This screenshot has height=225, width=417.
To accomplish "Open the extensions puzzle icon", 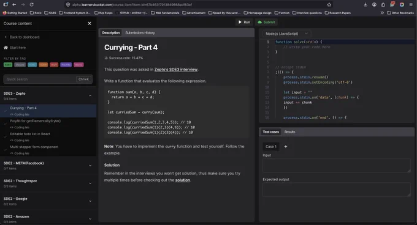I will pyautogui.click(x=383, y=4).
